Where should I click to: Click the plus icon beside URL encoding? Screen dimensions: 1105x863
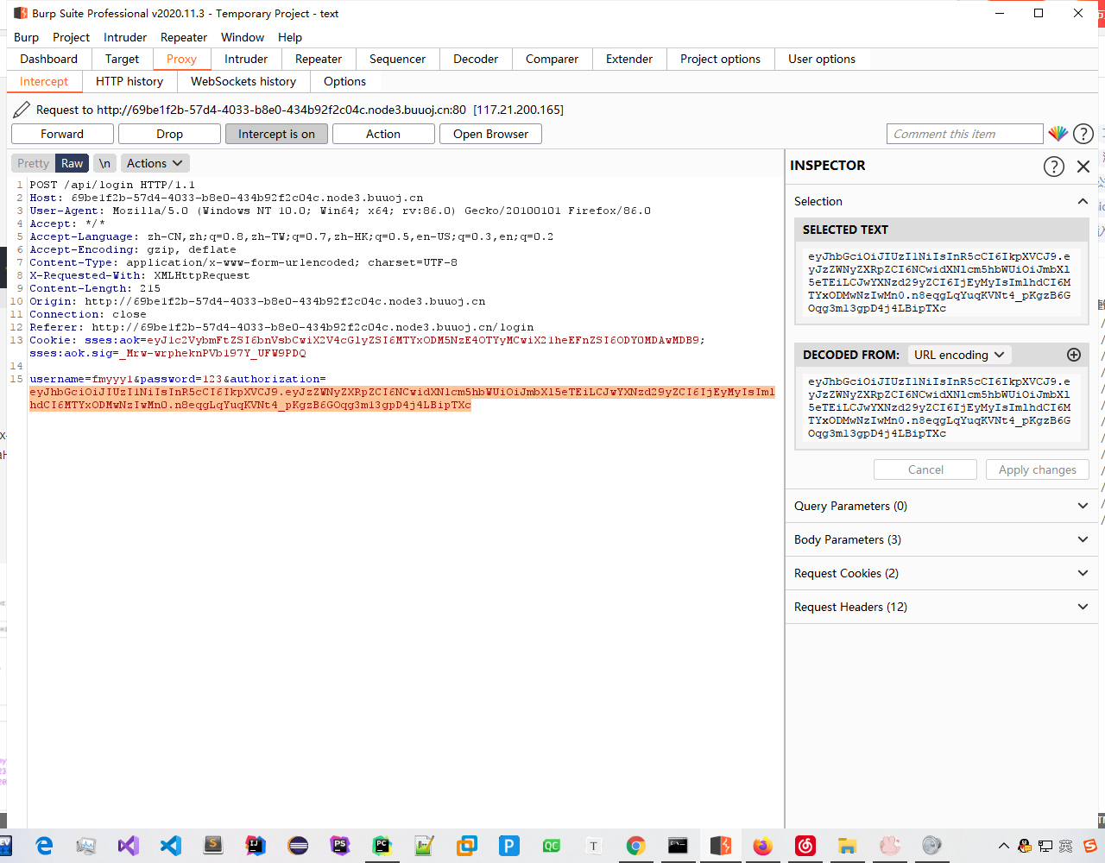(1074, 355)
